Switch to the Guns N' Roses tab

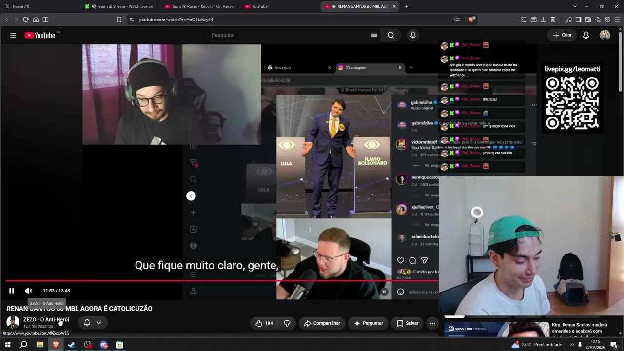point(200,6)
